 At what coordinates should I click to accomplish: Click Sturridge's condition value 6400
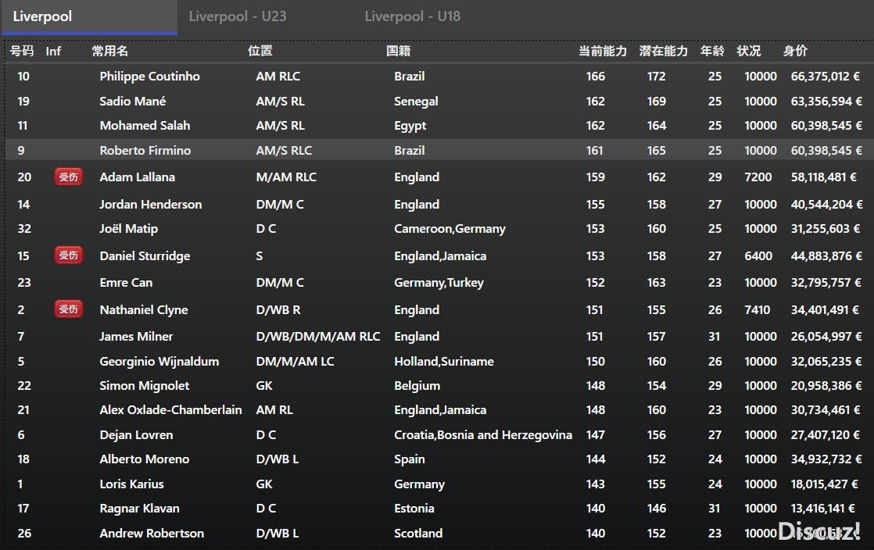758,255
